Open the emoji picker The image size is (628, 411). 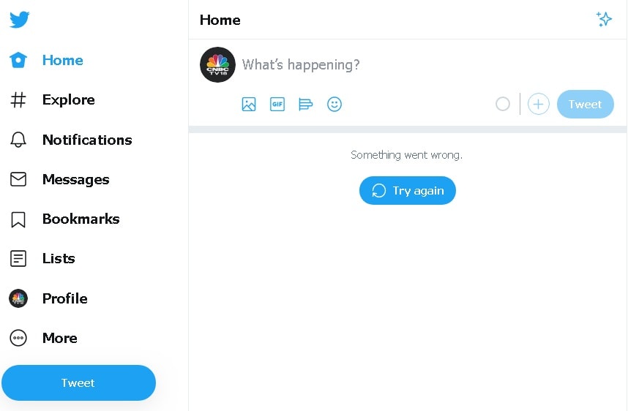coord(334,105)
